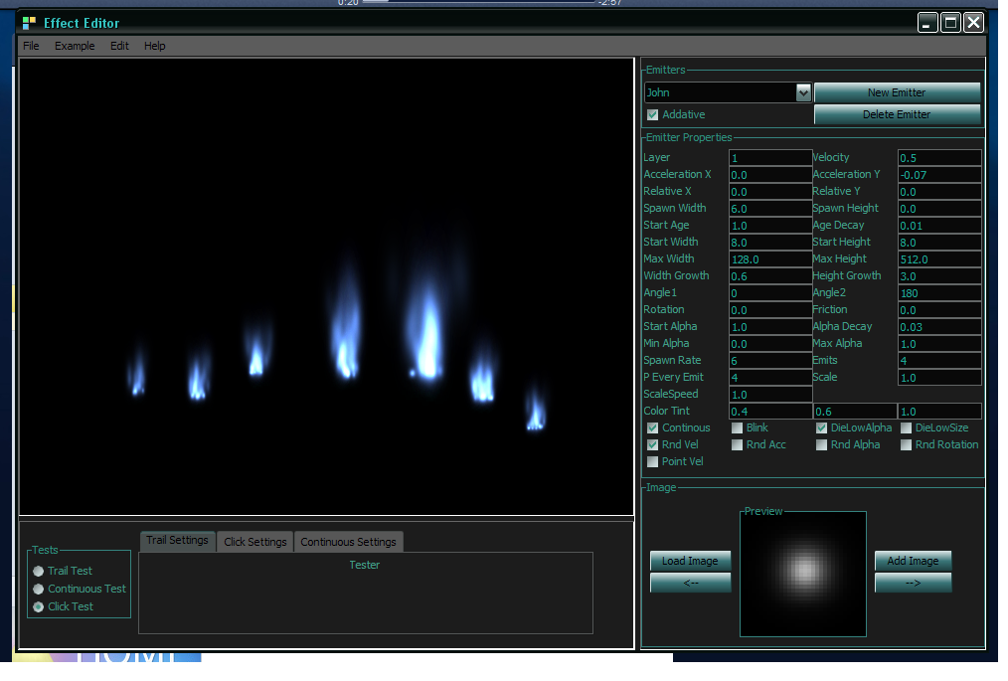This screenshot has height=681, width=1008.
Task: Maximize the Effect Editor window
Action: pos(951,22)
